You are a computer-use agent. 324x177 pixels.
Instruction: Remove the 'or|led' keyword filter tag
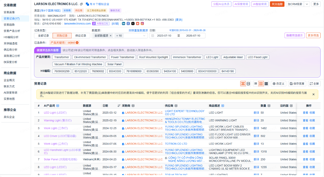click(x=77, y=42)
